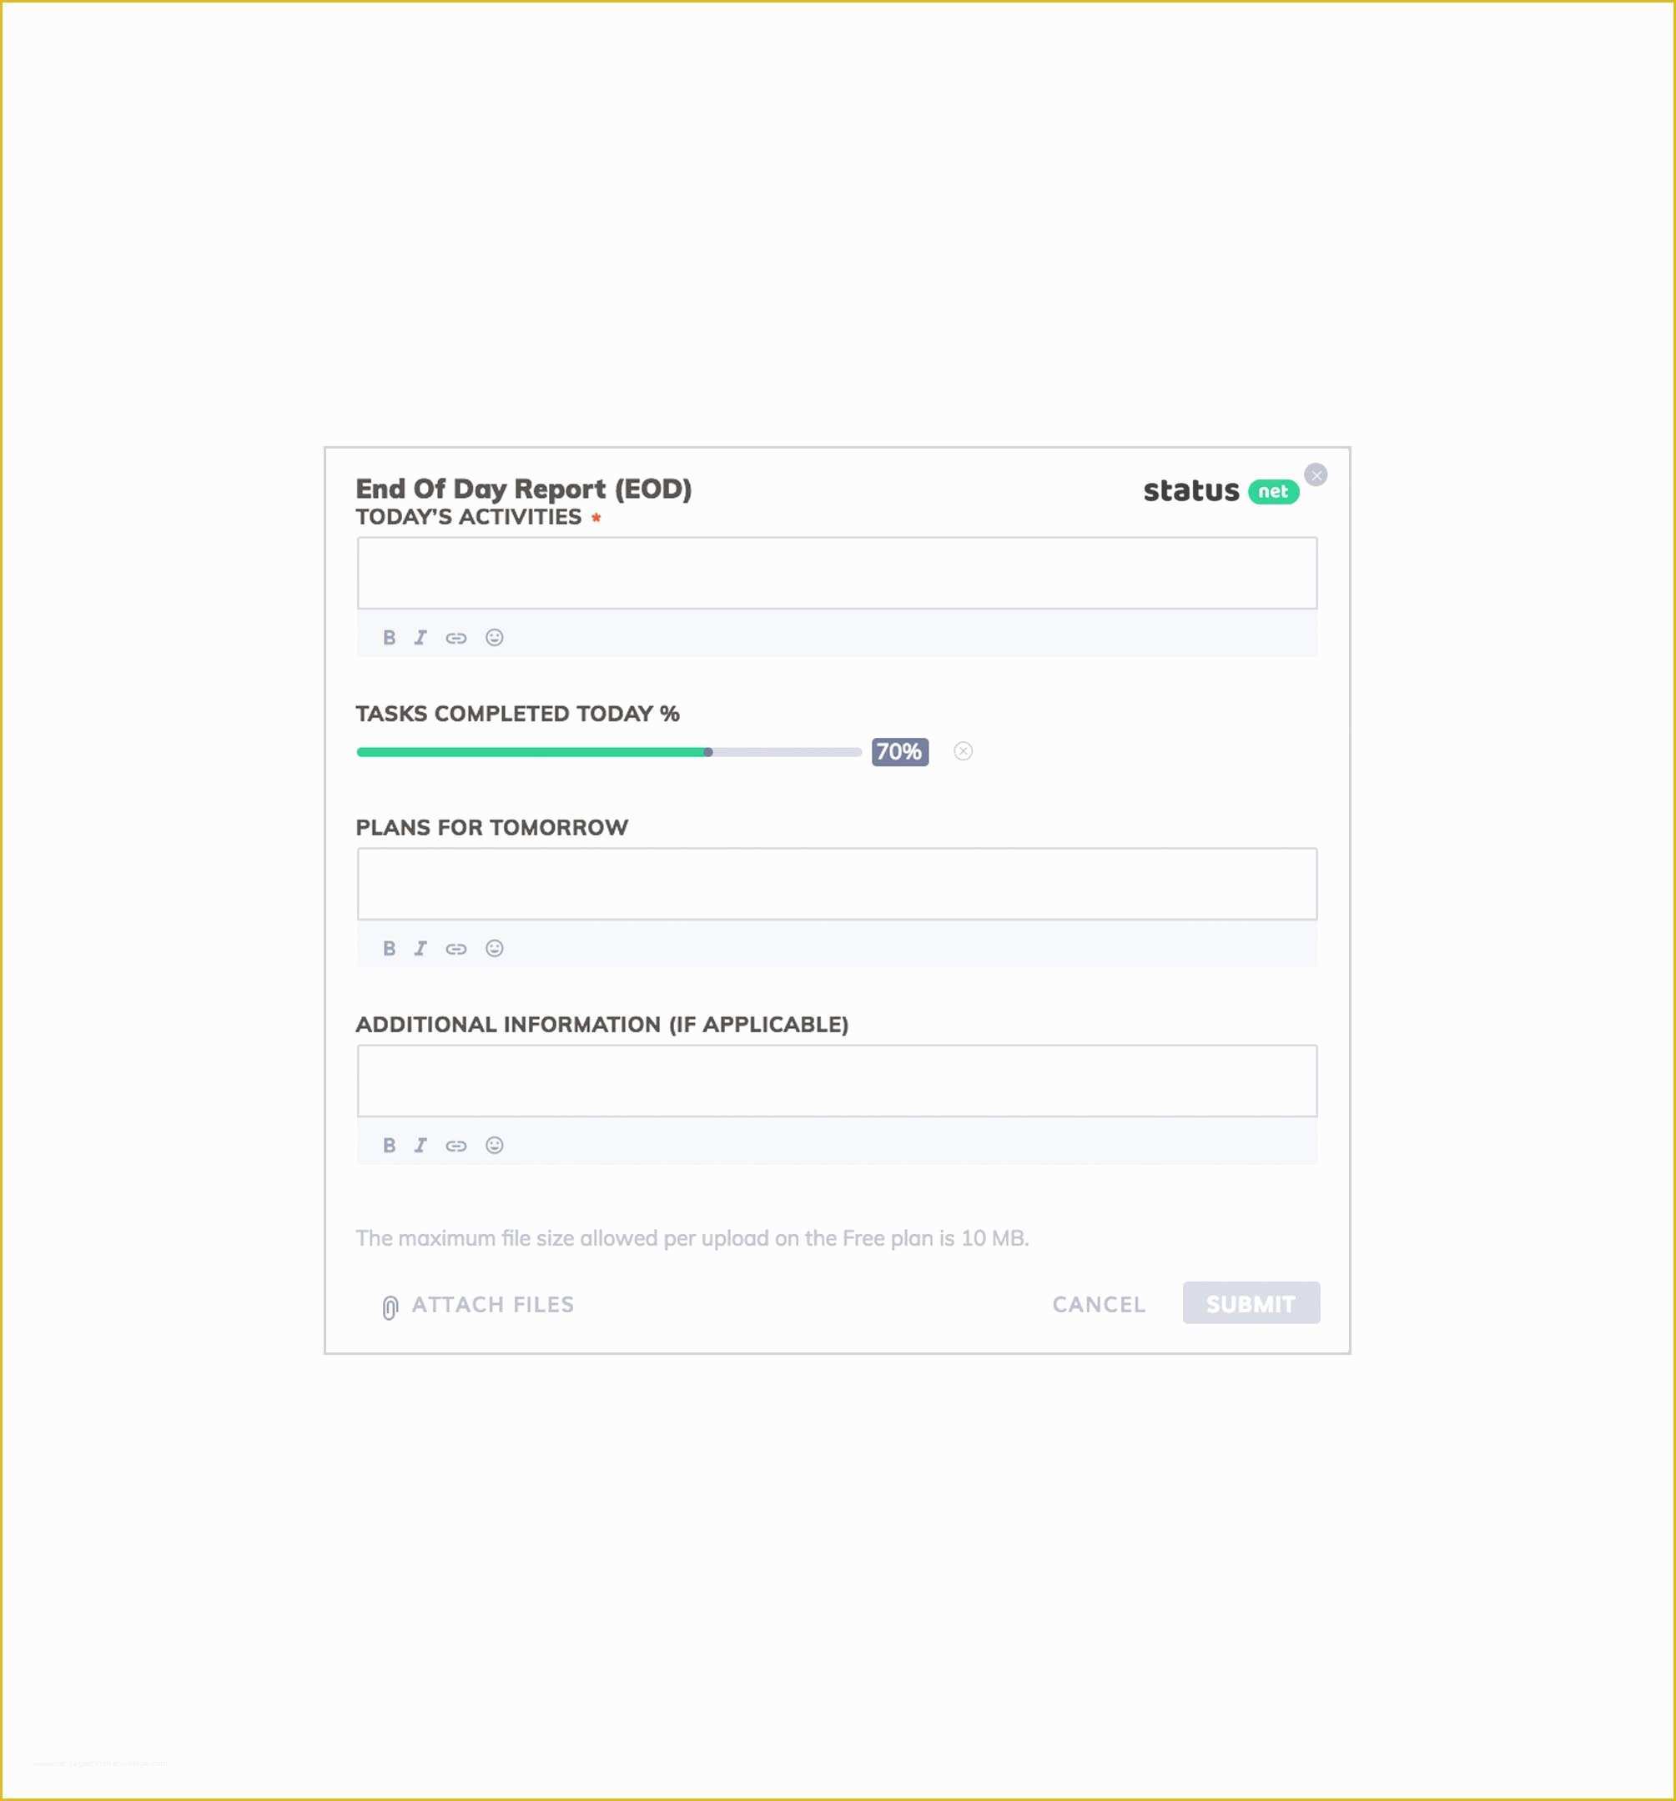Viewport: 1676px width, 1801px height.
Task: Click the Italic icon in Today's Activities
Action: point(420,638)
